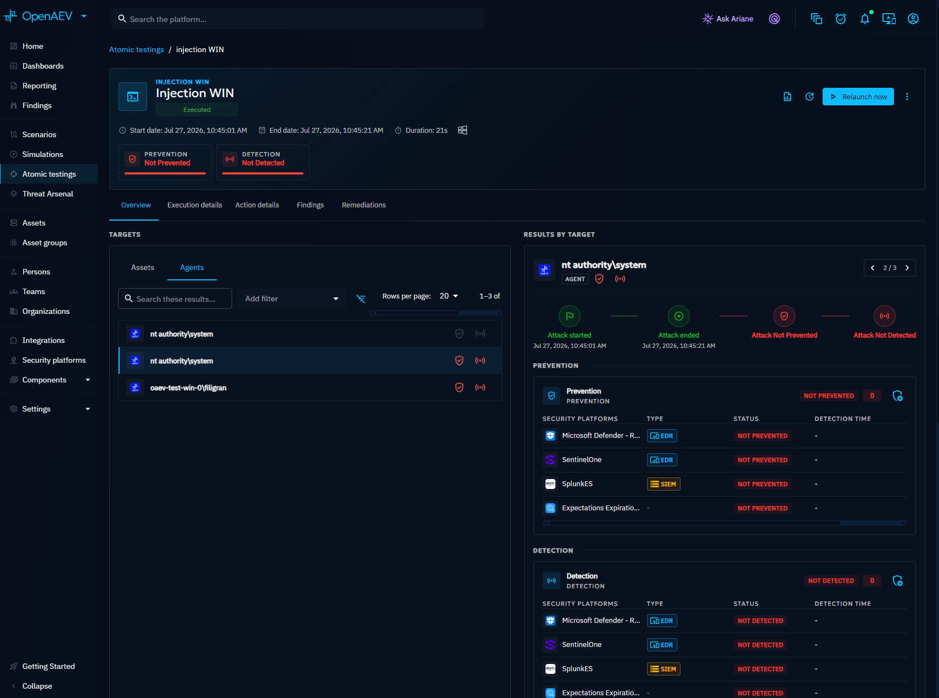The image size is (939, 698).
Task: Open the OpenAEV platform switcher arrow
Action: pyautogui.click(x=84, y=16)
